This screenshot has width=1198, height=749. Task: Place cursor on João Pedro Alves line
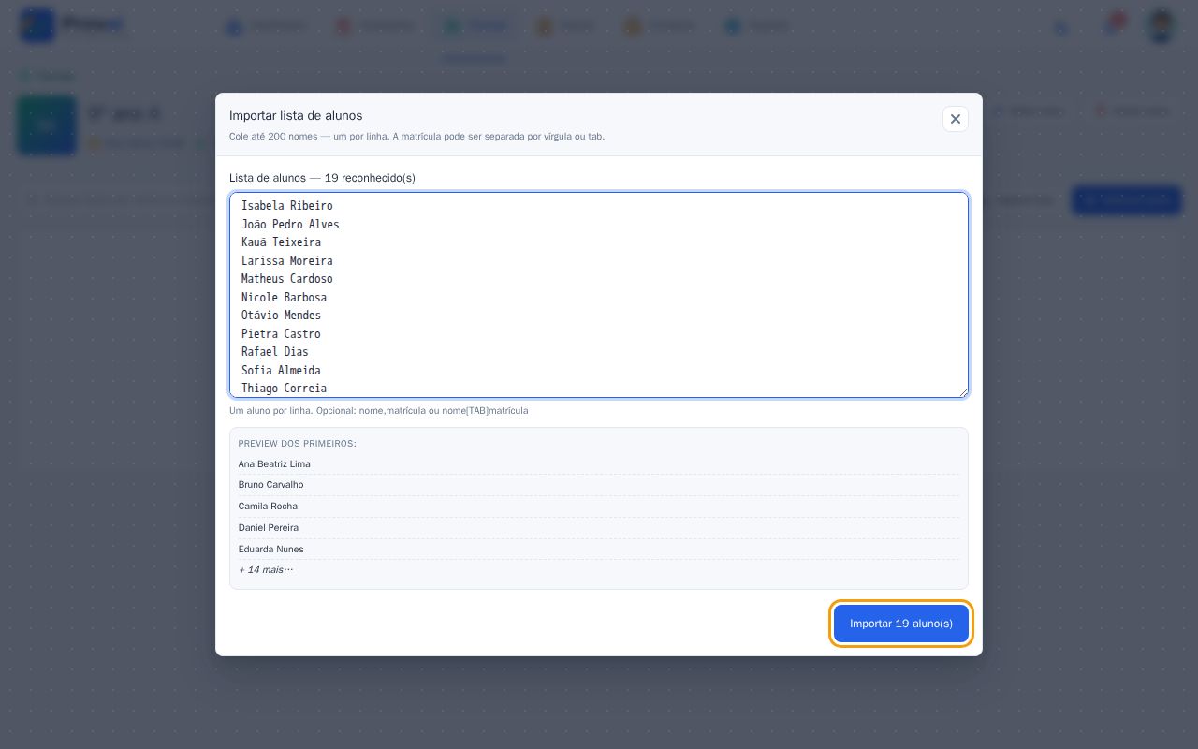coord(290,225)
